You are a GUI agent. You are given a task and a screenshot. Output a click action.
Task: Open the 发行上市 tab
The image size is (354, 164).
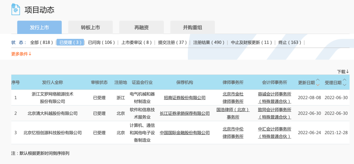point(40,27)
